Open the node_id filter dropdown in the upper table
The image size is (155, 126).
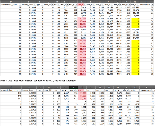coord(53,5)
